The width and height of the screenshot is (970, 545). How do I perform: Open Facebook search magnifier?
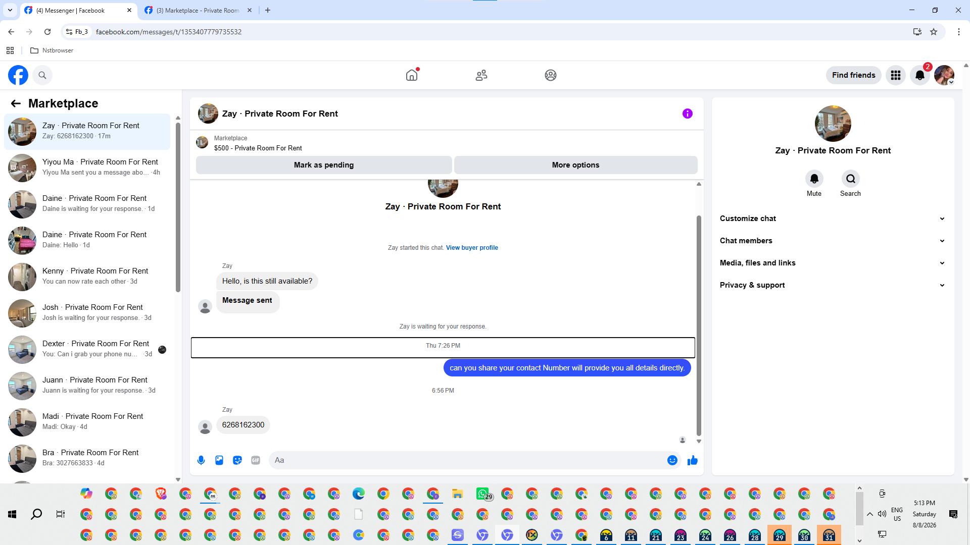42,75
